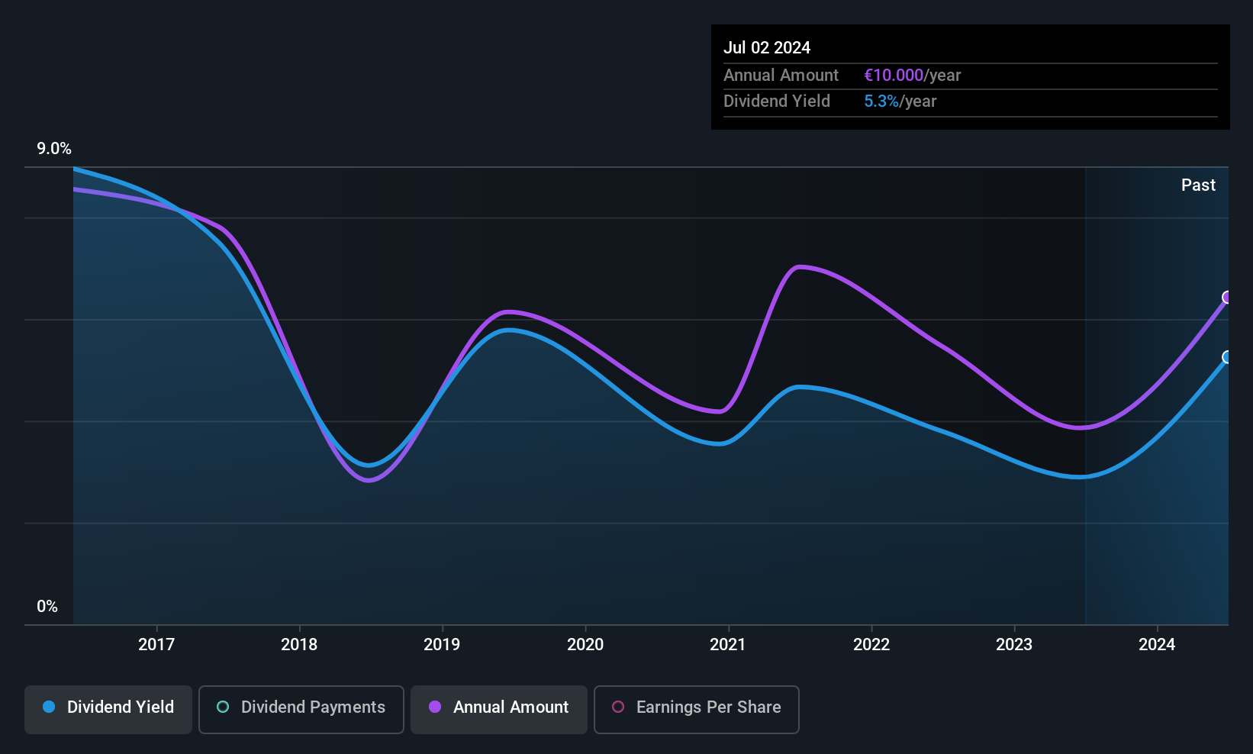Viewport: 1253px width, 754px height.
Task: Click the pink Earnings Per Share legend circle
Action: tap(618, 707)
